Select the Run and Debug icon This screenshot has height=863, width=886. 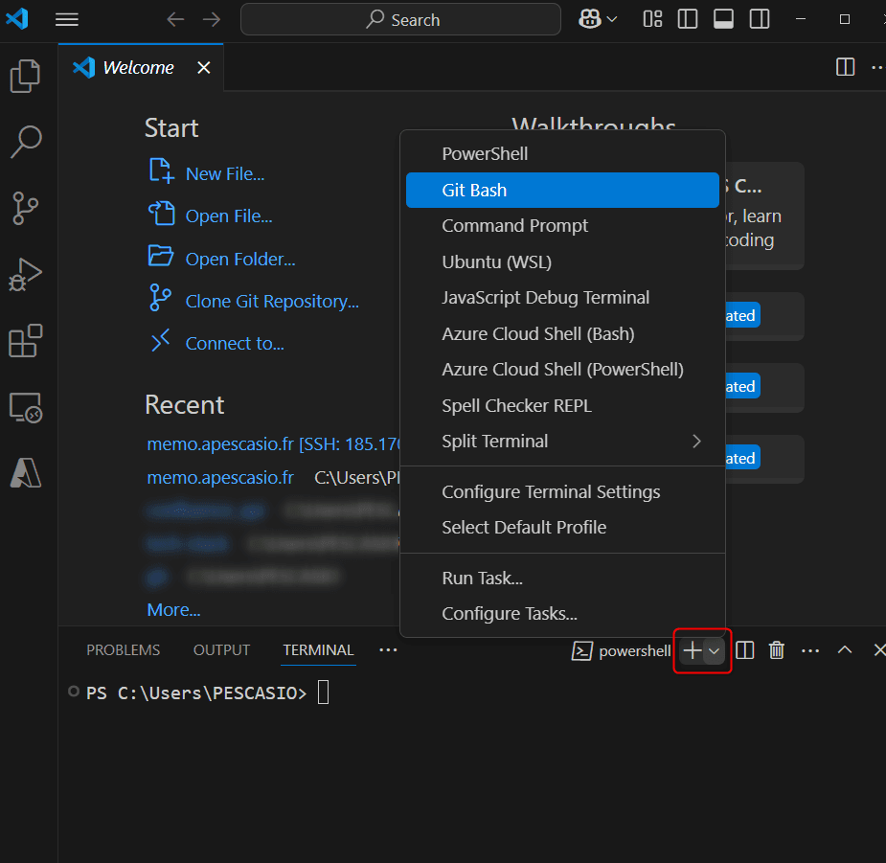[x=25, y=275]
